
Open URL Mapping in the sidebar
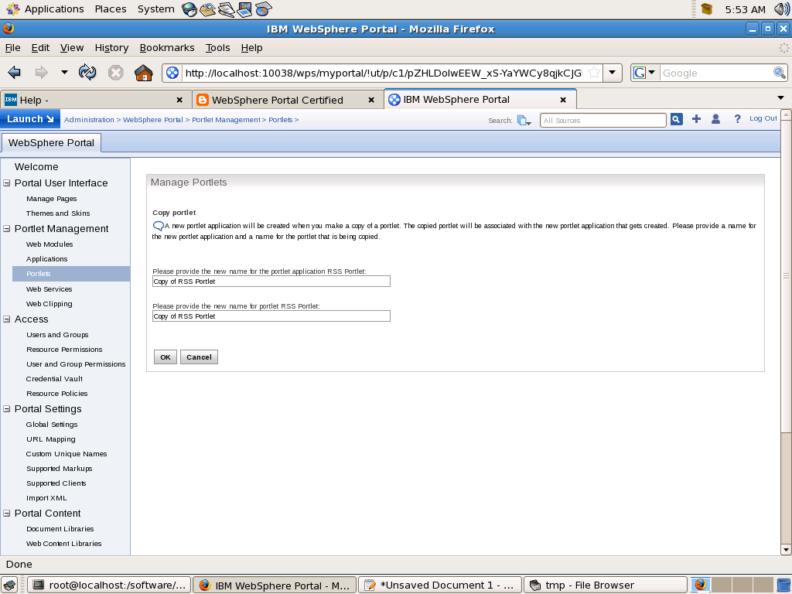(x=51, y=439)
